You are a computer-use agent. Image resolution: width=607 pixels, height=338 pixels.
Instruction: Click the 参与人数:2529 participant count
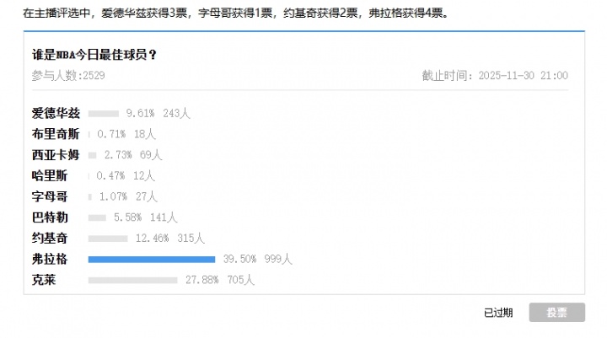(69, 76)
